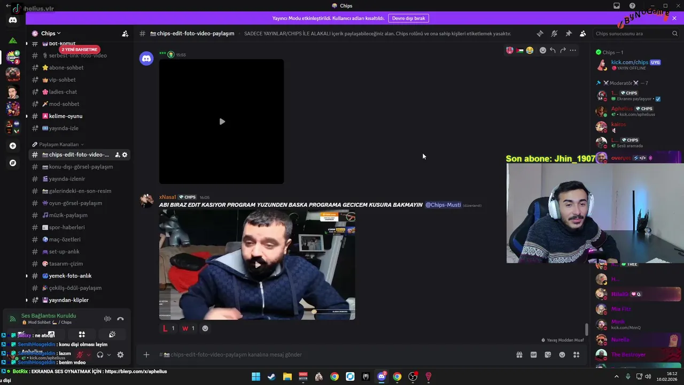Open settings gear for chips-edit-foto-video channel
Screen dimensions: 684x385
coord(125,155)
